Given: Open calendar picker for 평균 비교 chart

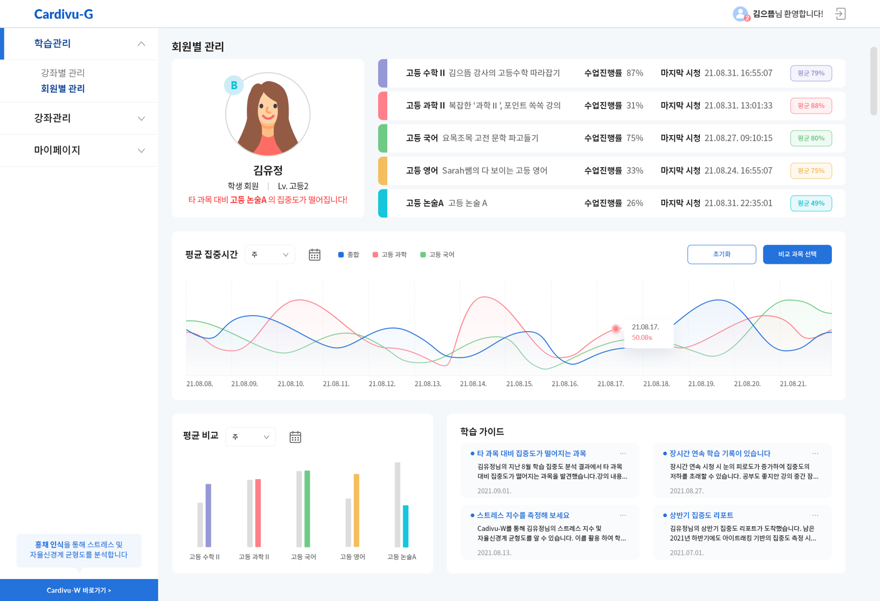Looking at the screenshot, I should (x=295, y=437).
